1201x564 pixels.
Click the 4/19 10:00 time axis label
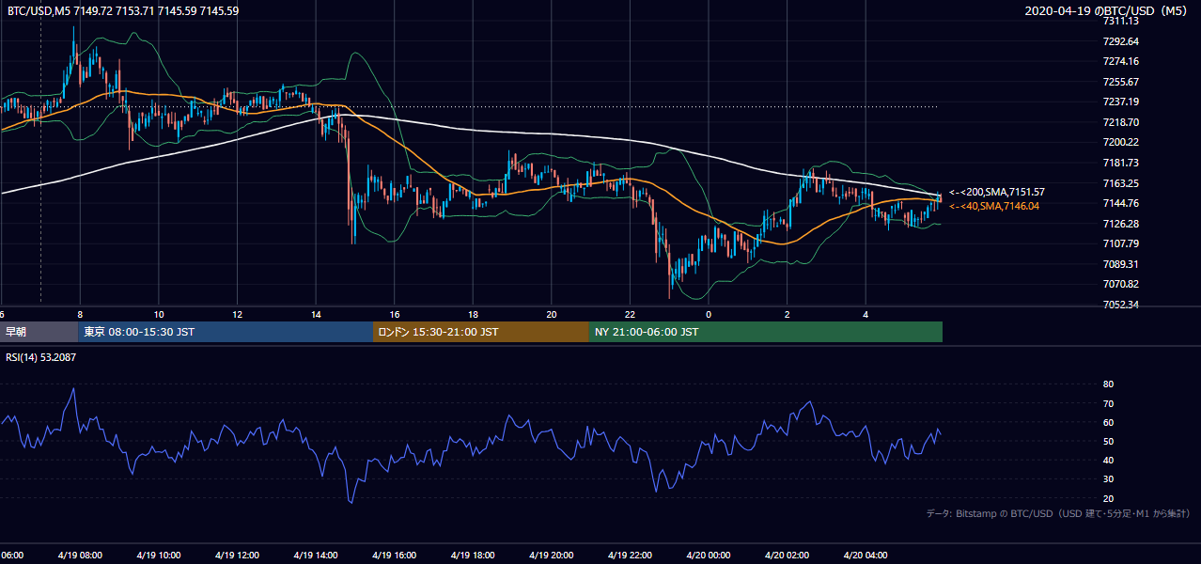click(x=157, y=556)
